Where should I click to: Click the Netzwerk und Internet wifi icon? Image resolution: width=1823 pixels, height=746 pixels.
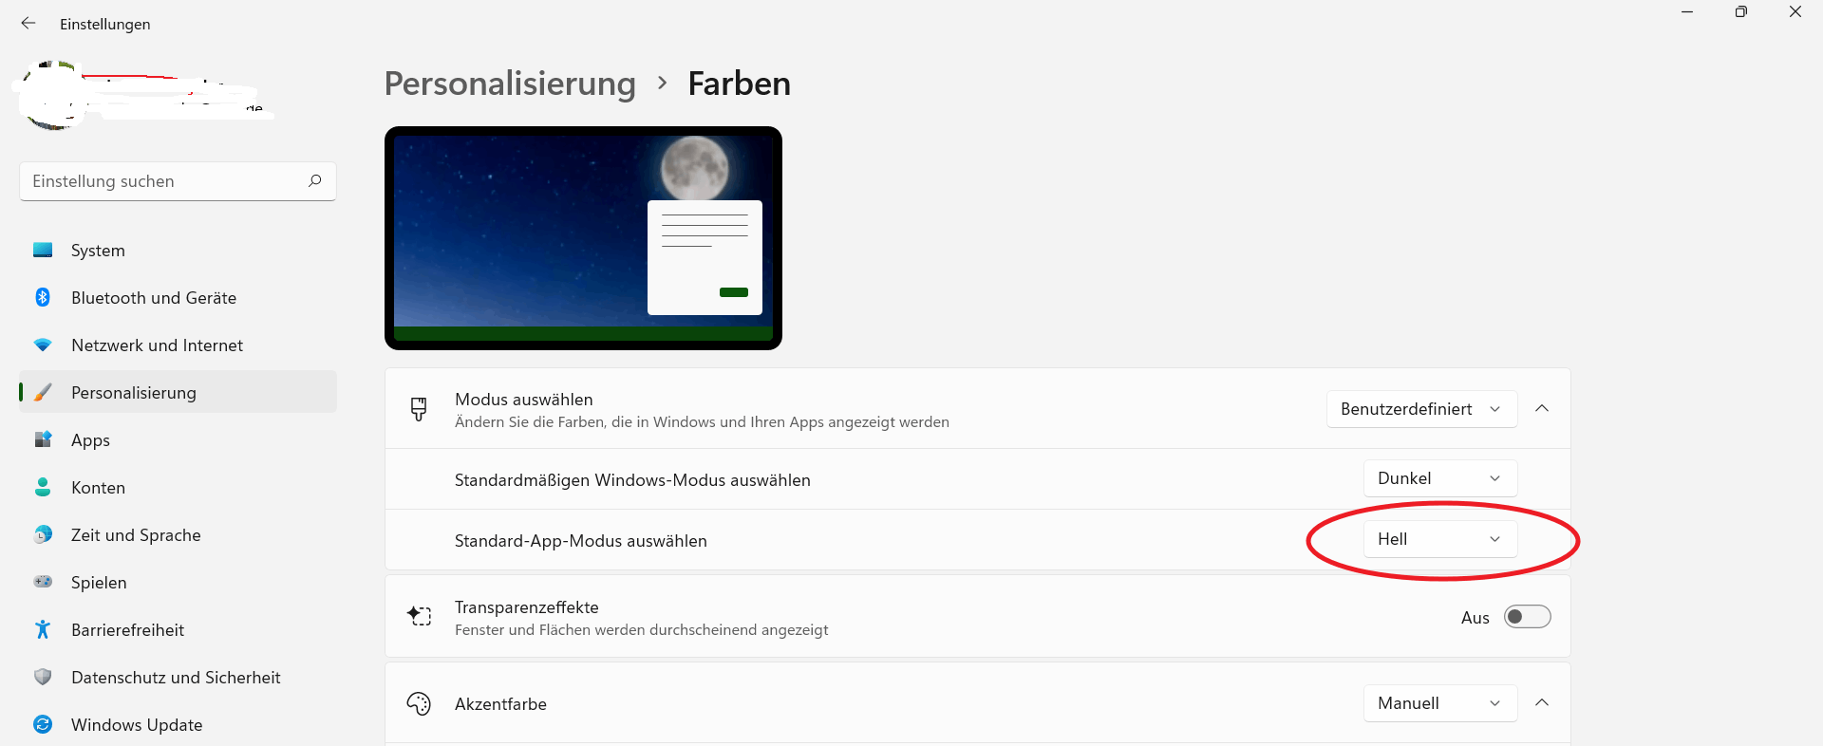point(43,345)
